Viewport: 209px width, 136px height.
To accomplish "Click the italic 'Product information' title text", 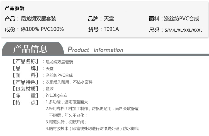I will [x=95, y=50].
